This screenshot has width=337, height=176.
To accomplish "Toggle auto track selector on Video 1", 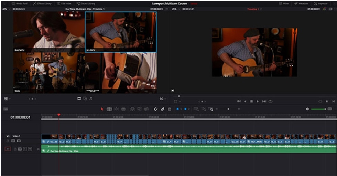I will coord(13,141).
